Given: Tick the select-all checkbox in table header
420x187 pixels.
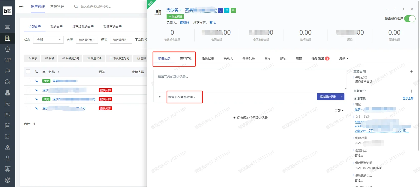Looking at the screenshot, I should pos(28,72).
